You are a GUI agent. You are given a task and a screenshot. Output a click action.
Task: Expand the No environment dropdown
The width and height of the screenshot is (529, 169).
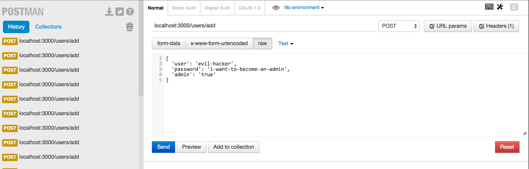tap(304, 7)
